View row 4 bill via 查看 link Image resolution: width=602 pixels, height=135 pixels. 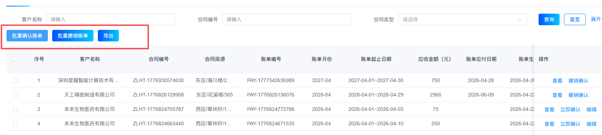pyautogui.click(x=549, y=124)
